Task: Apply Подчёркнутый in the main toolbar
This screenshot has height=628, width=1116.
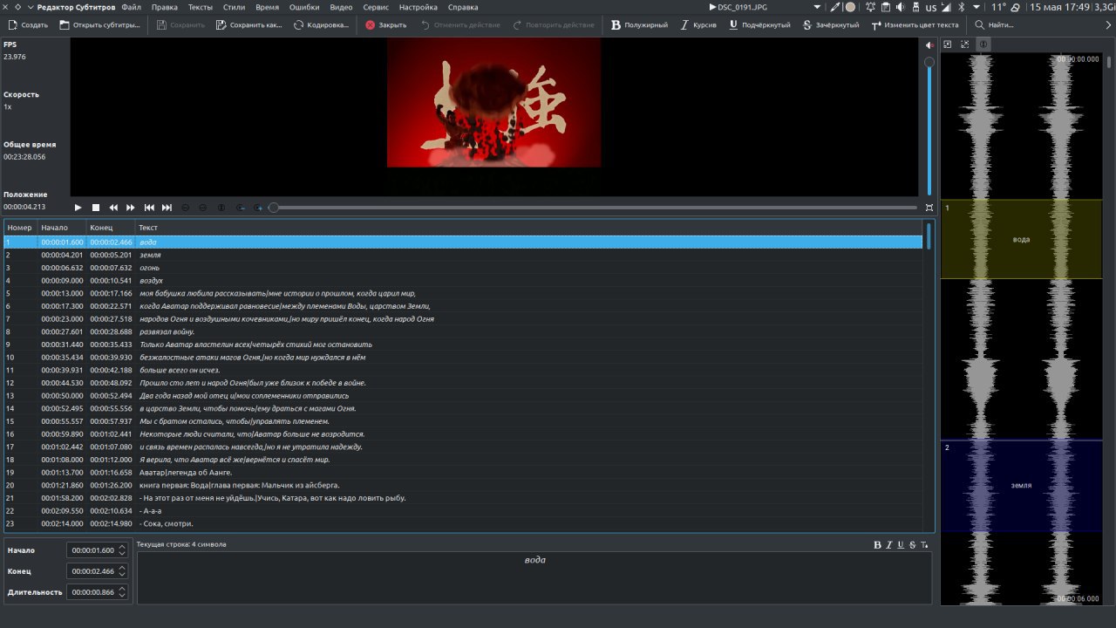Action: [759, 25]
